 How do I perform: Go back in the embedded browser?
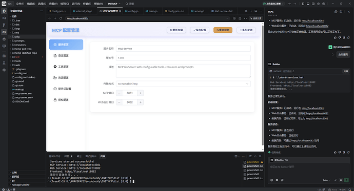[x=50, y=18]
